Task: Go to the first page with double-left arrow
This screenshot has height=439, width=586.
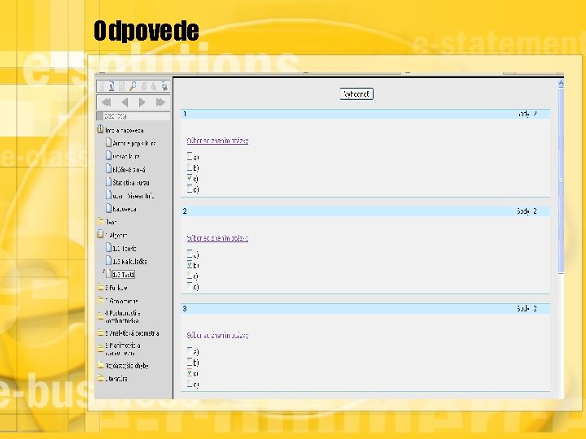Action: (107, 102)
